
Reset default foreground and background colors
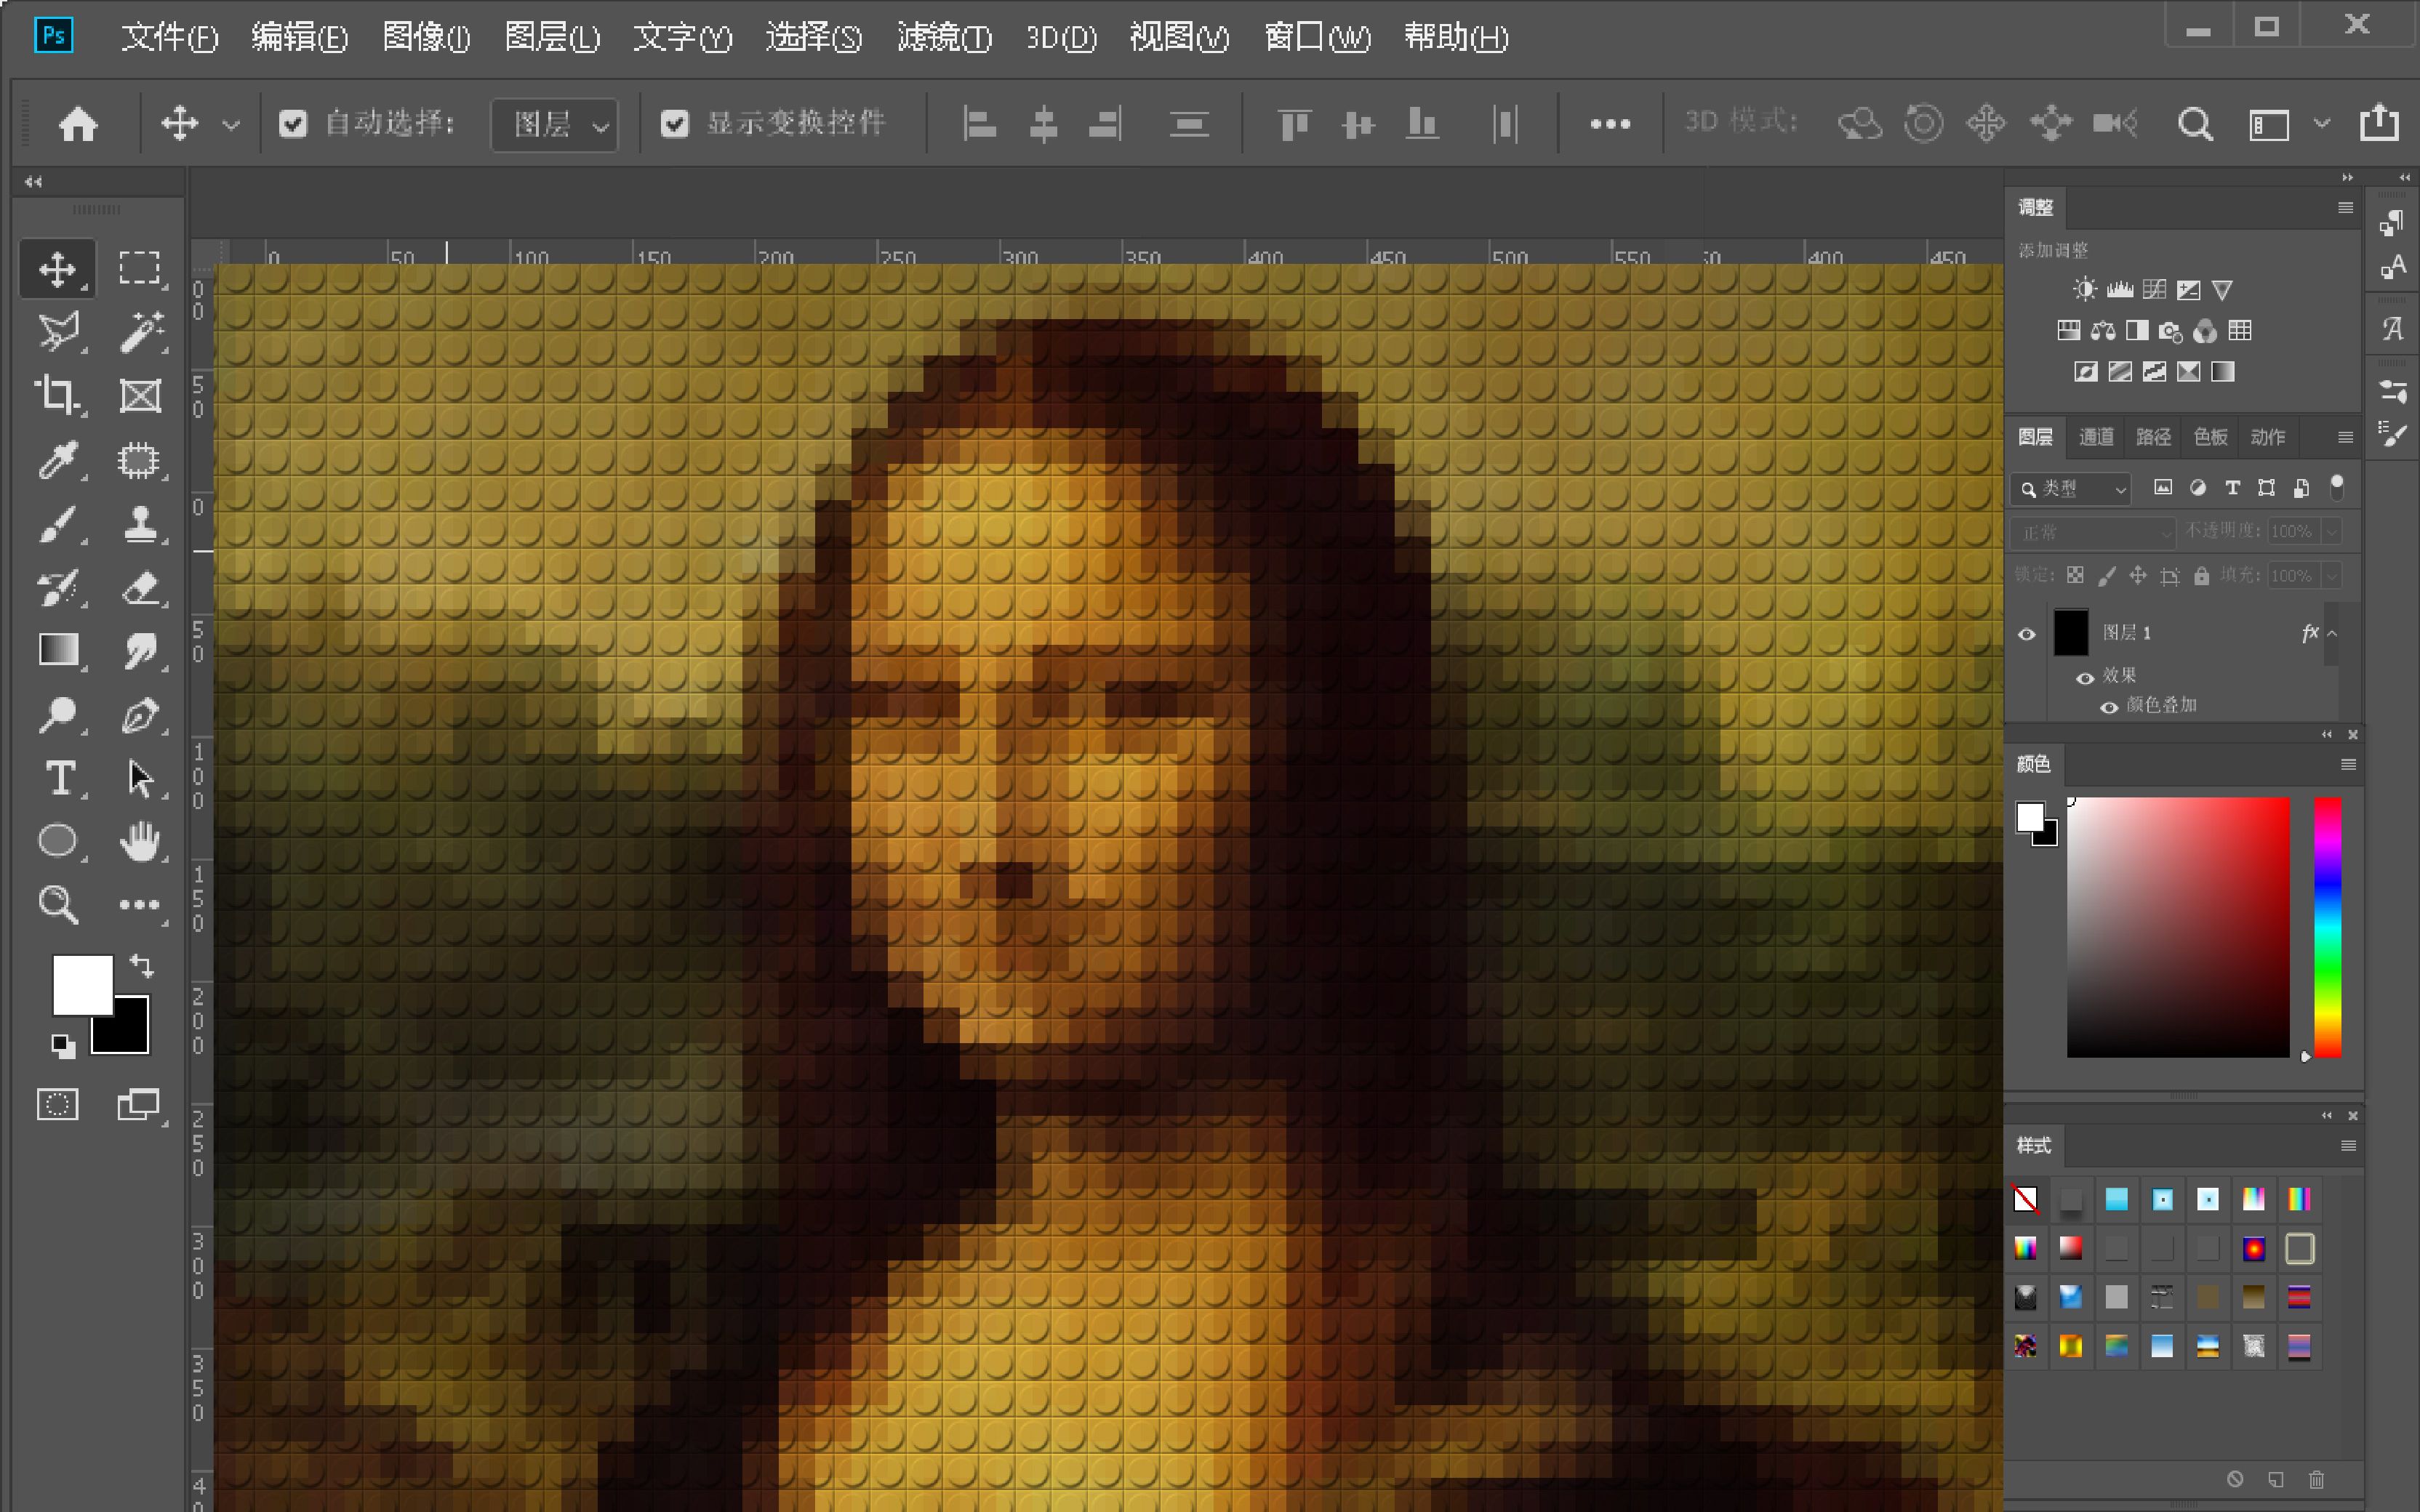(63, 1046)
